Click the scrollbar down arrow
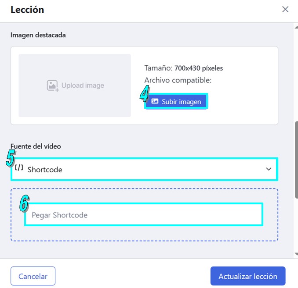This screenshot has width=298, height=288. tap(296, 254)
